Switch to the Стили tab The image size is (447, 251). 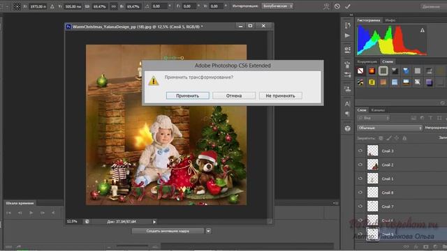388,61
